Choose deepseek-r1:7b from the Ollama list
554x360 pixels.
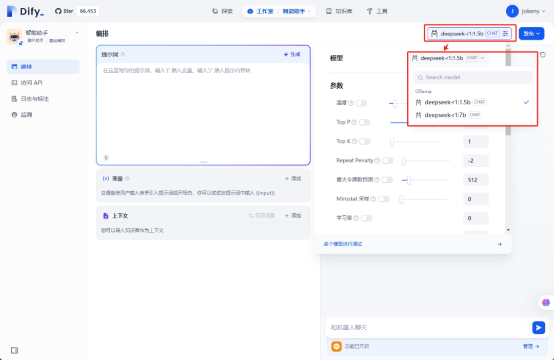tap(472, 115)
